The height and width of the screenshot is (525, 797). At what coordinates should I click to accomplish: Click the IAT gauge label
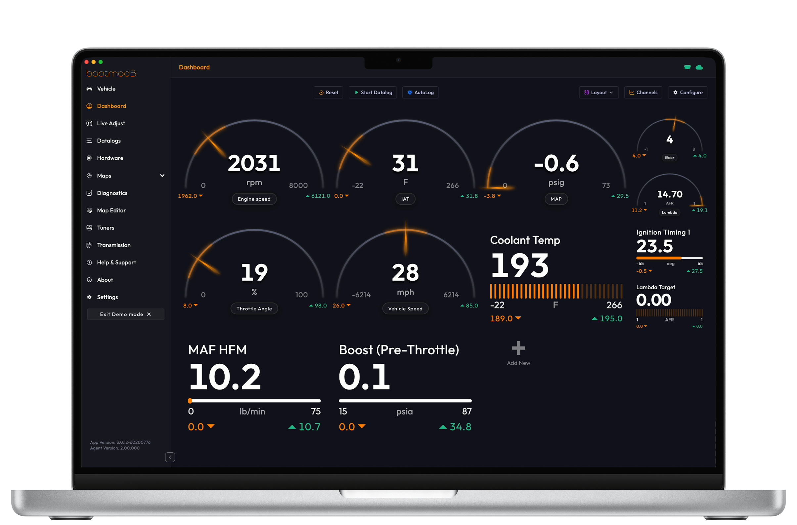click(x=406, y=199)
